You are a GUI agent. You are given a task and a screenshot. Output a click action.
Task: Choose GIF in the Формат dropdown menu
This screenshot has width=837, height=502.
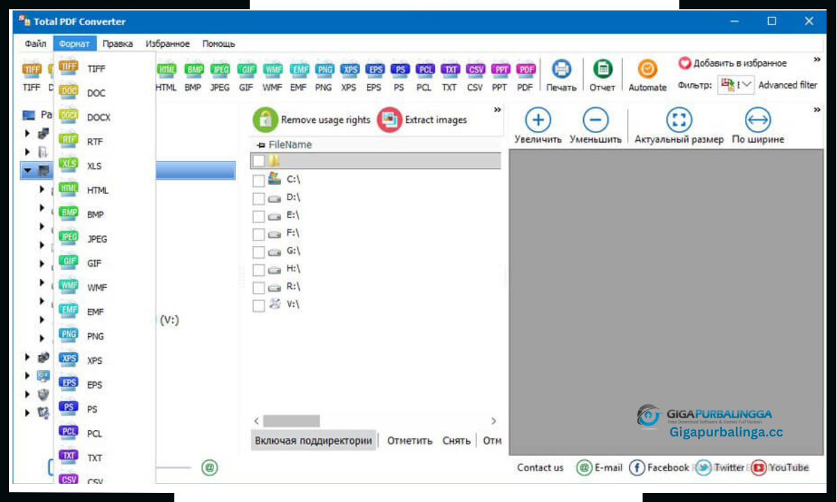coord(105,264)
